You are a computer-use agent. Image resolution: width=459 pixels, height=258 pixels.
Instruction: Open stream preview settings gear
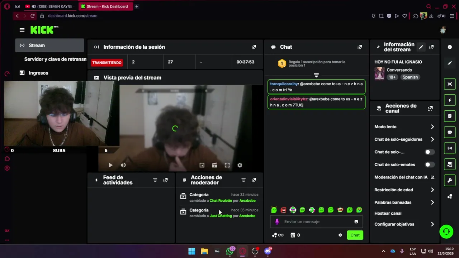coord(240,165)
